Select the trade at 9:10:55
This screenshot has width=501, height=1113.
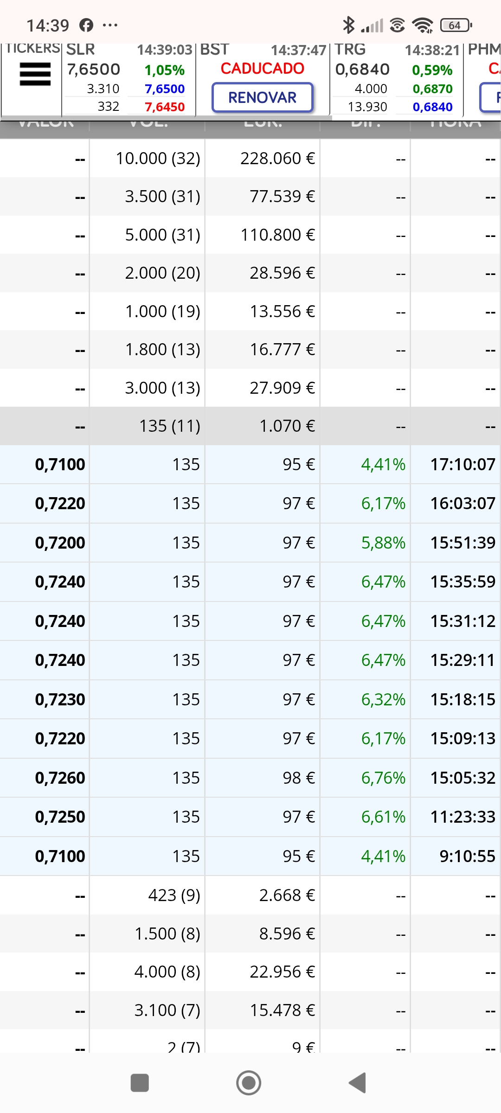click(250, 857)
